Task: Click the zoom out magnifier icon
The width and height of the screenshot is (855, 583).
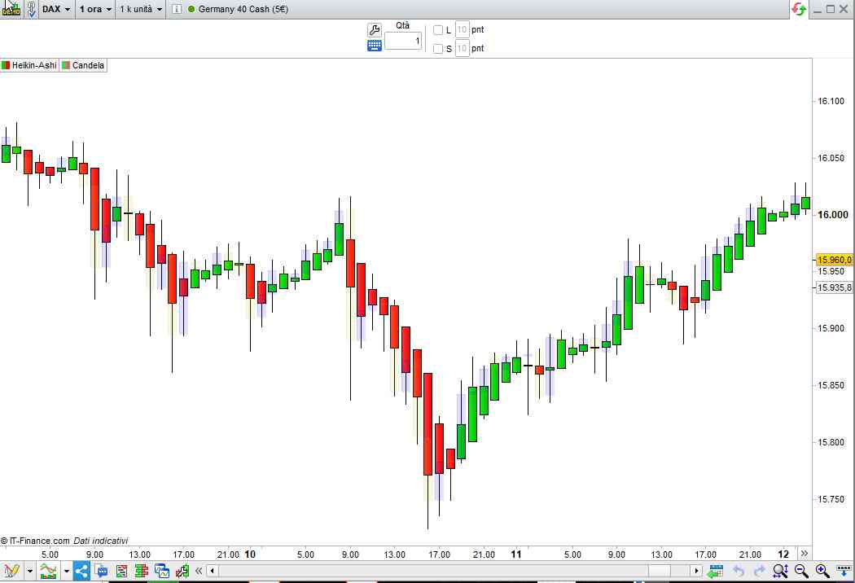Action: click(801, 571)
